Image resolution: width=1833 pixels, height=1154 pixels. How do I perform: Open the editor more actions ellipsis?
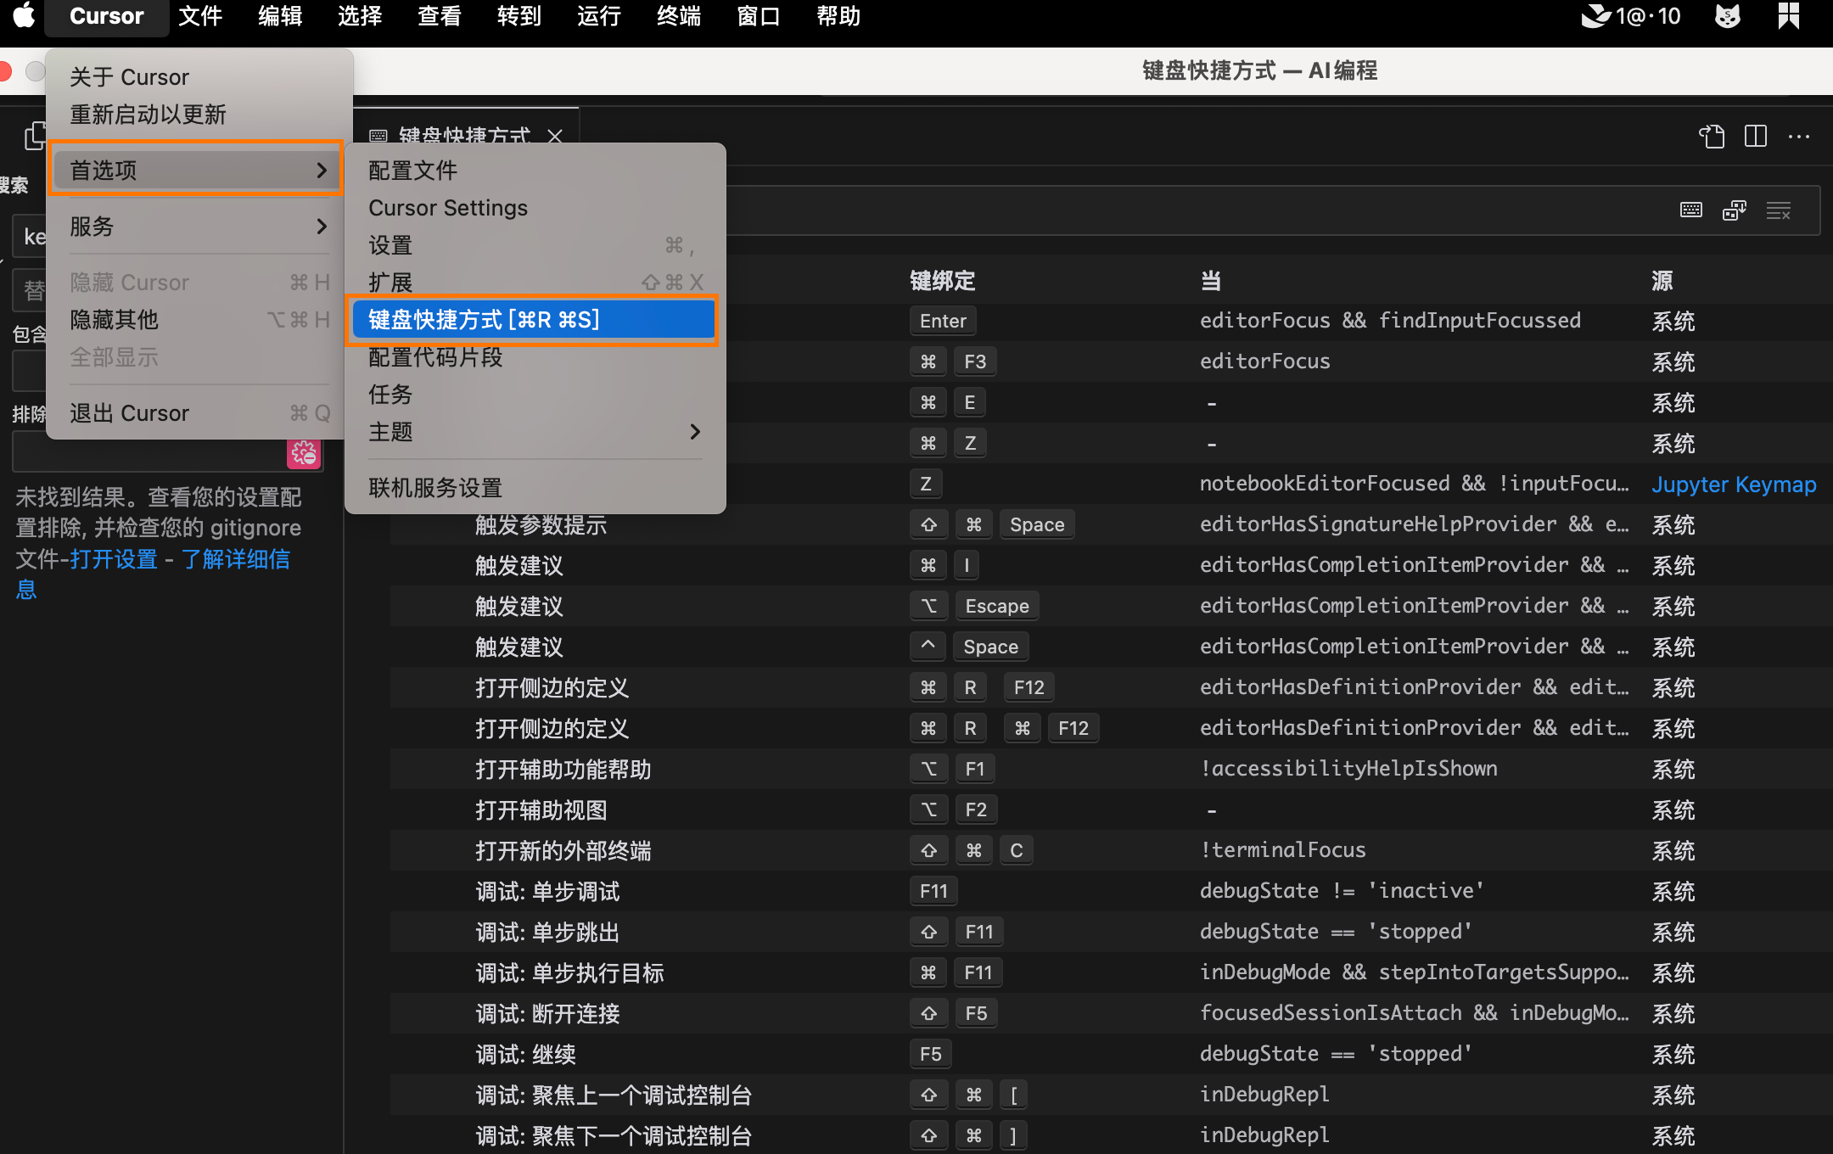pyautogui.click(x=1799, y=137)
